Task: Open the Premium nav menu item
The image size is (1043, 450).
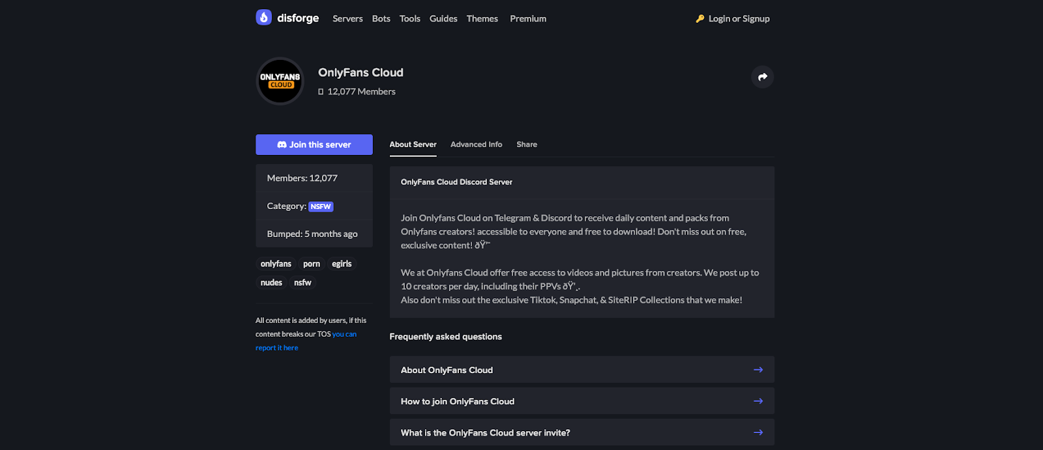Action: tap(528, 19)
